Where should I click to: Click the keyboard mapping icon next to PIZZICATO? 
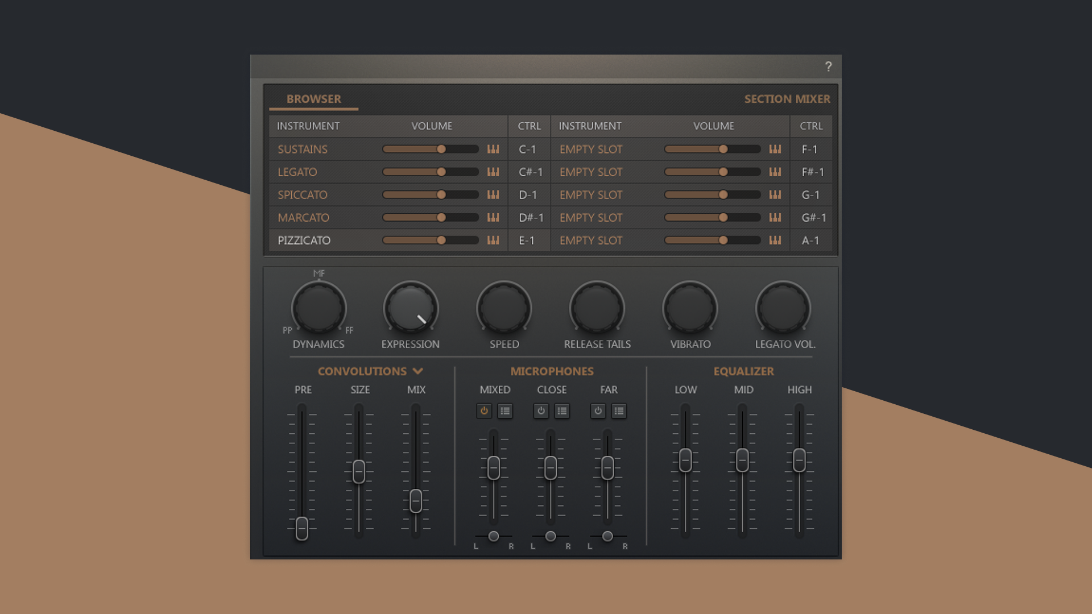pyautogui.click(x=493, y=240)
